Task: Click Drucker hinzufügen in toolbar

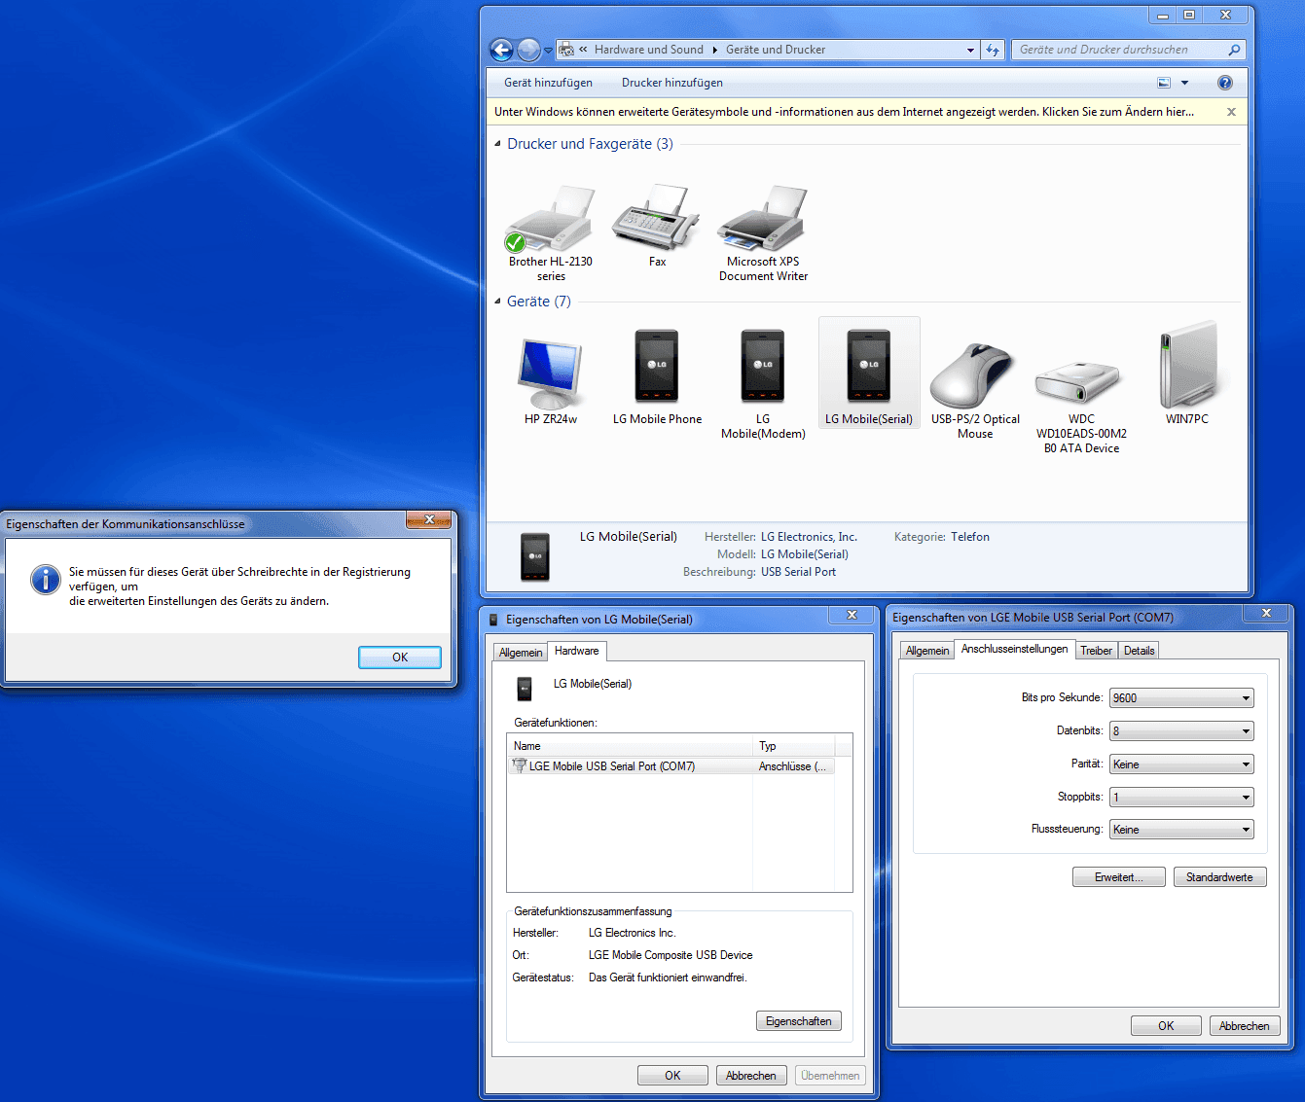Action: pyautogui.click(x=672, y=83)
